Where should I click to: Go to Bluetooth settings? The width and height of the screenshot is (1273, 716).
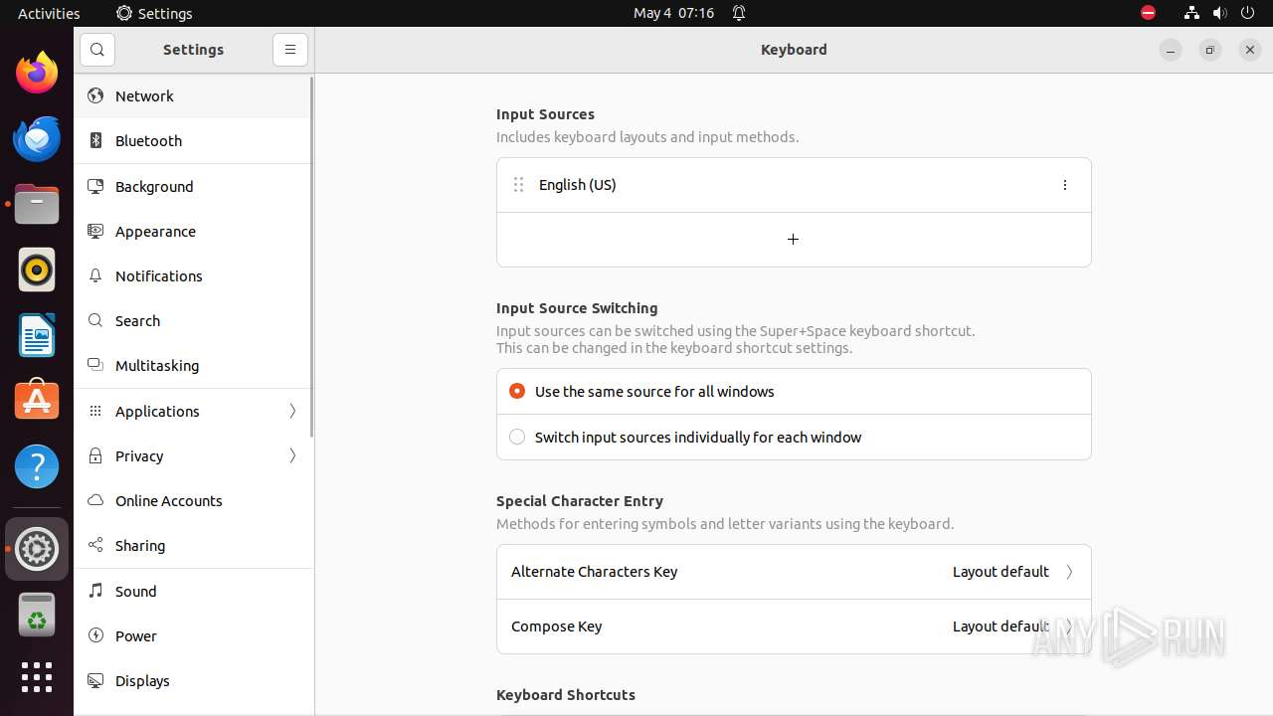(193, 140)
